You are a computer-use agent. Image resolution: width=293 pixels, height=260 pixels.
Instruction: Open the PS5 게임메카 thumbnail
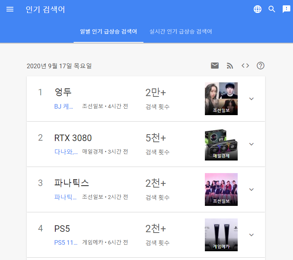click(221, 235)
